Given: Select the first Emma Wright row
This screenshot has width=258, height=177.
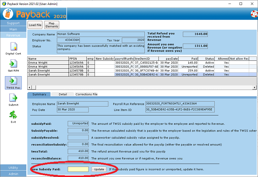Looking at the screenshot, I should (x=48, y=63).
